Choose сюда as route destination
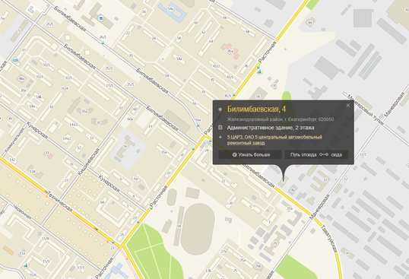 pyautogui.click(x=337, y=155)
